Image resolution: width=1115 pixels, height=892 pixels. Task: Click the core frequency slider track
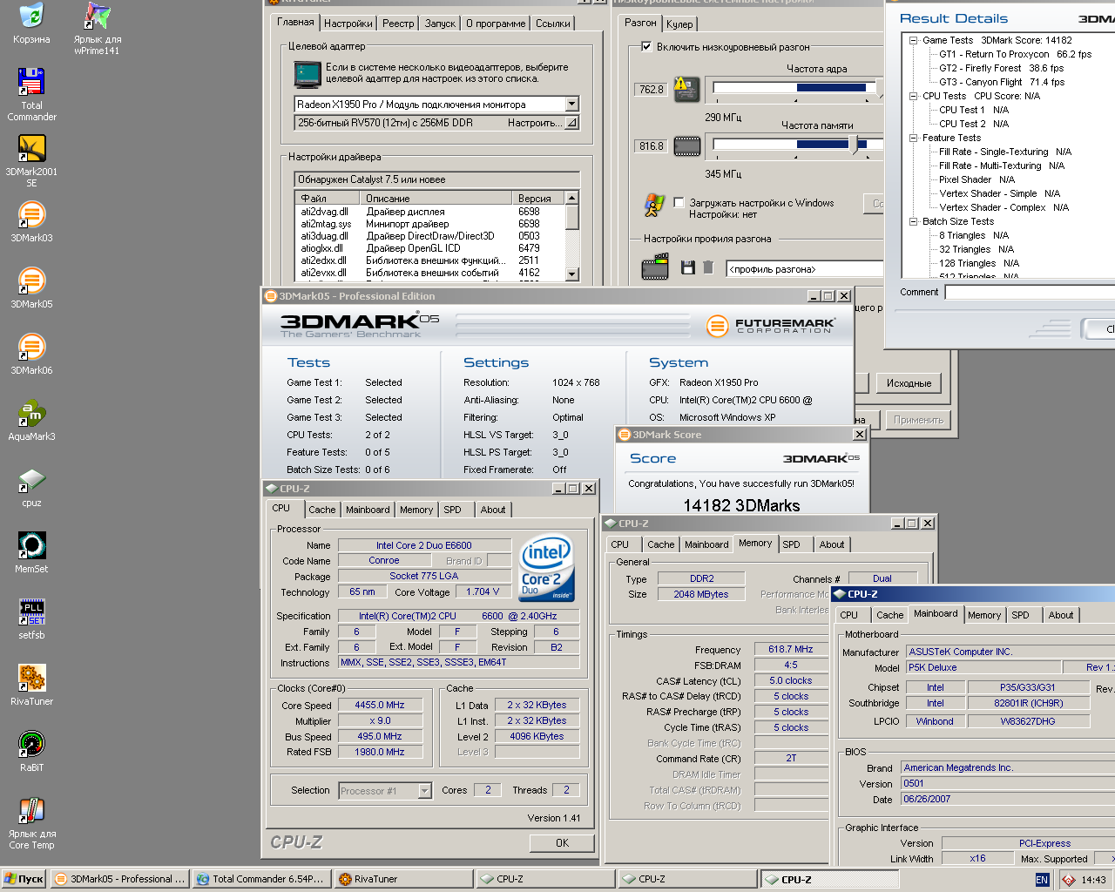794,87
